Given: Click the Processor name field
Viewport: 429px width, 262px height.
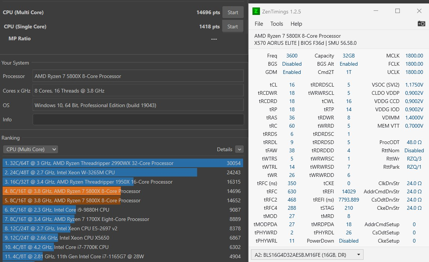Looking at the screenshot, I should coord(138,76).
